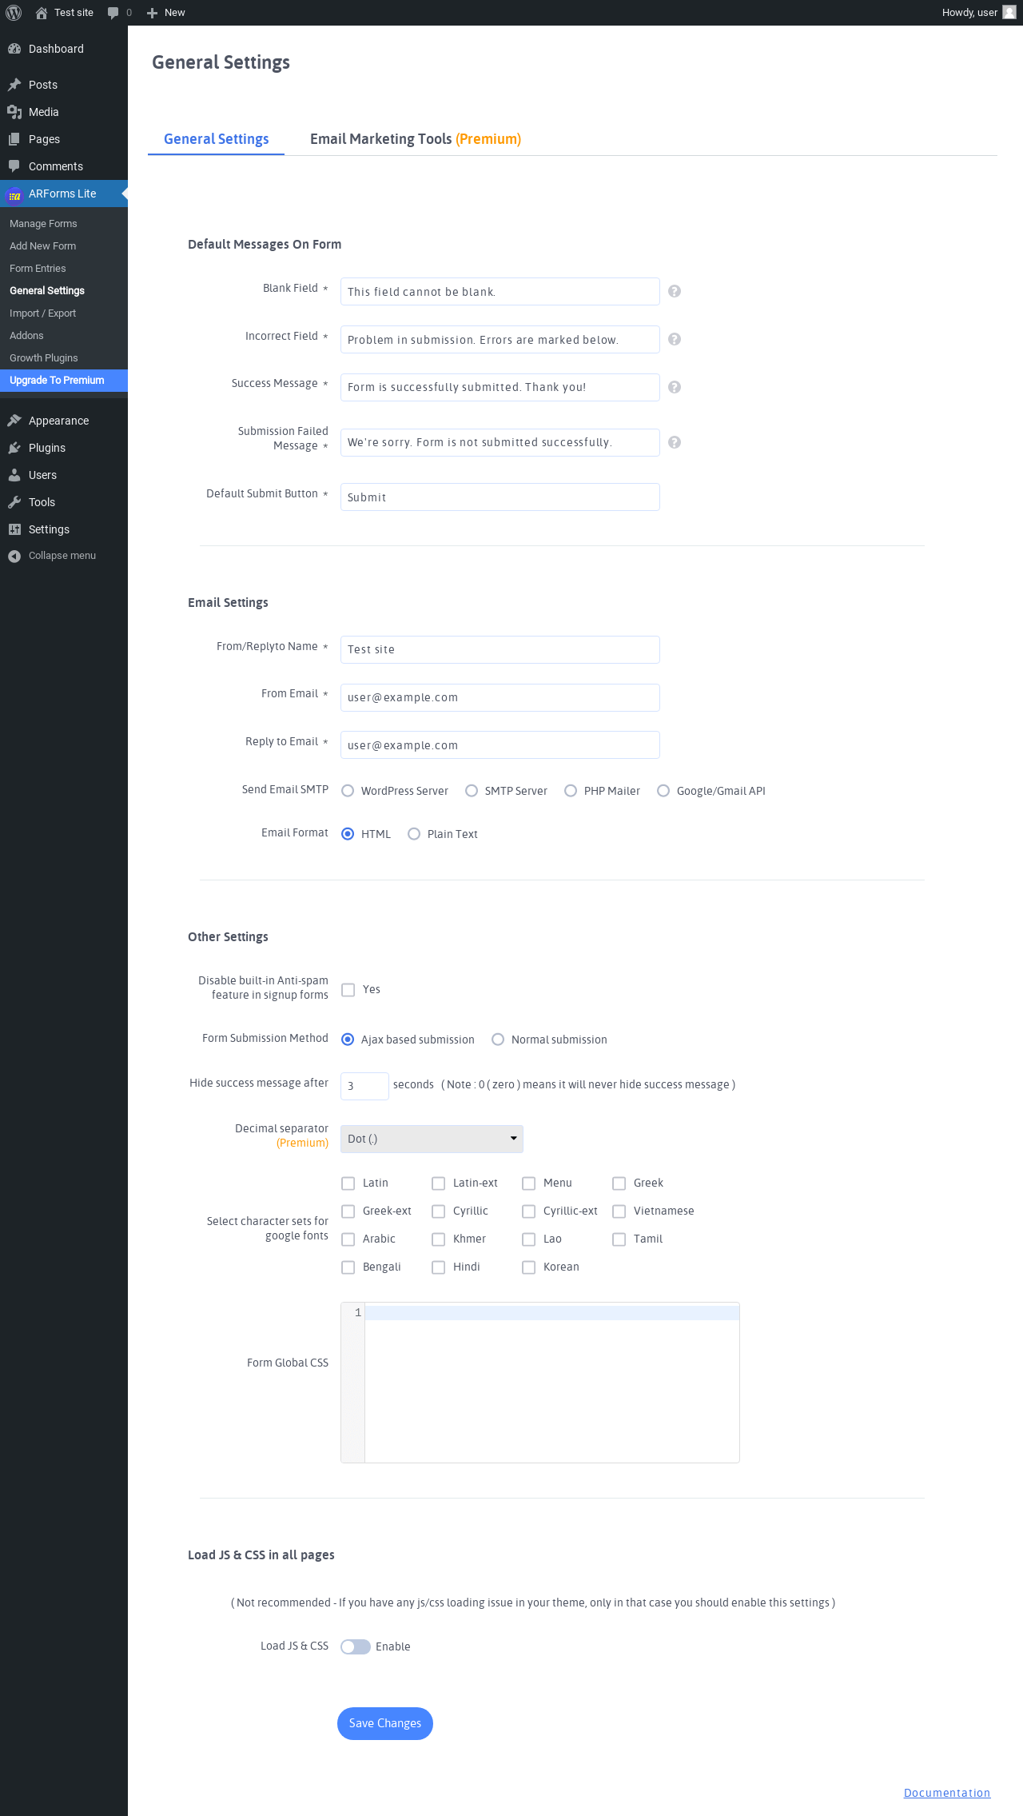1023x1816 pixels.
Task: Click the Media icon in sidebar
Action: click(x=14, y=112)
